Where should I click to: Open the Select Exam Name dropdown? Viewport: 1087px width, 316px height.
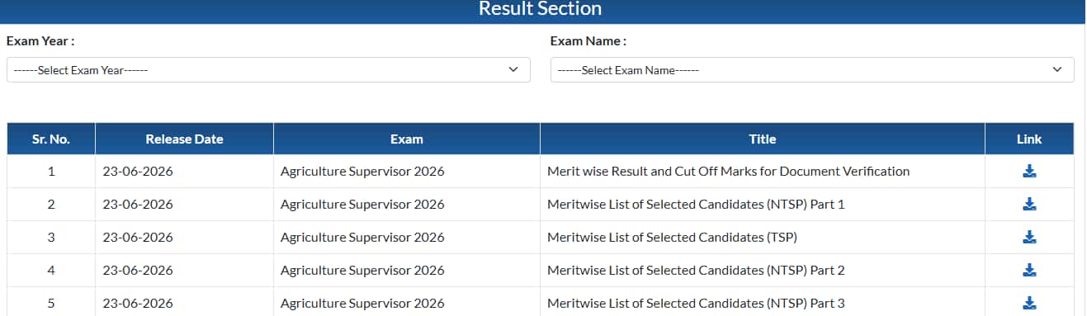point(812,70)
